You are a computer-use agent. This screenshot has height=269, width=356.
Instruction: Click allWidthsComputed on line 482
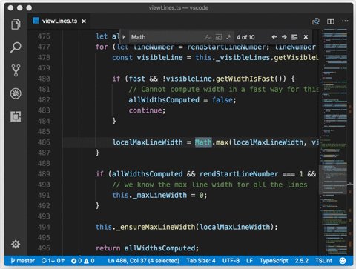pos(164,100)
